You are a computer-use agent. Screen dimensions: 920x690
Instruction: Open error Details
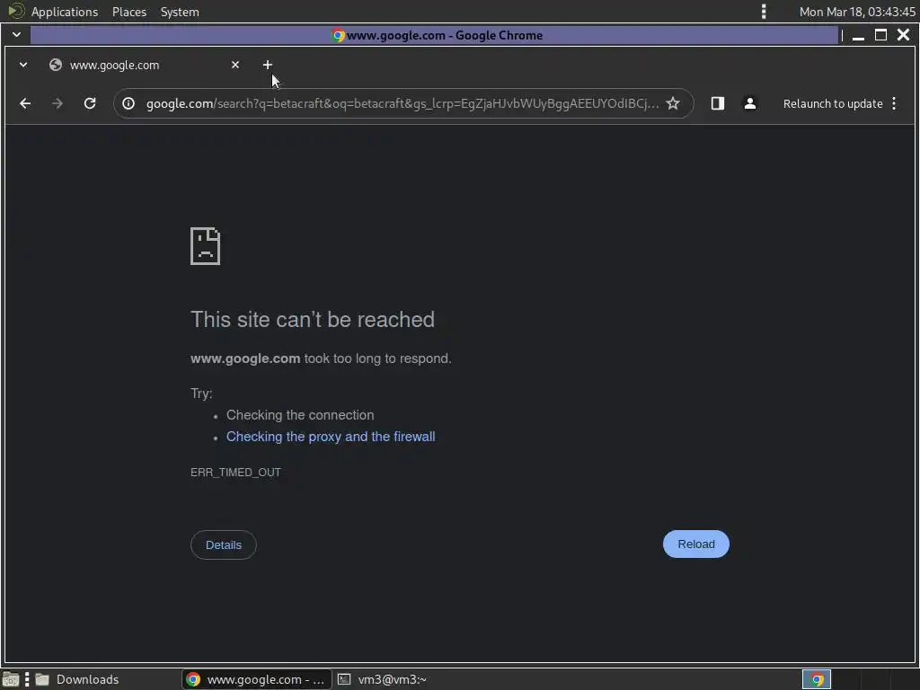point(224,544)
